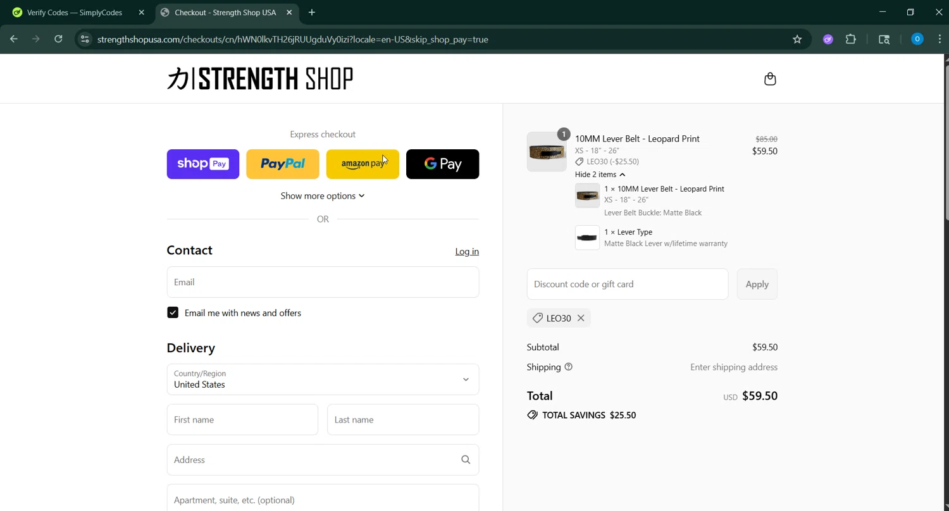The height and width of the screenshot is (511, 949).
Task: Bookmark this page with star icon
Action: 797,39
